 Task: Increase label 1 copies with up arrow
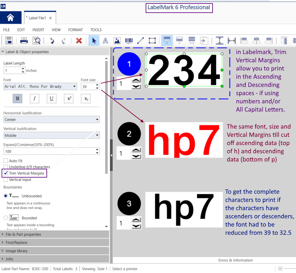tap(136, 80)
